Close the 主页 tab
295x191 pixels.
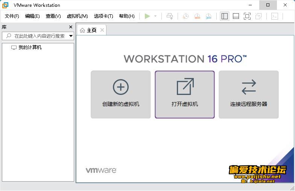pos(102,30)
